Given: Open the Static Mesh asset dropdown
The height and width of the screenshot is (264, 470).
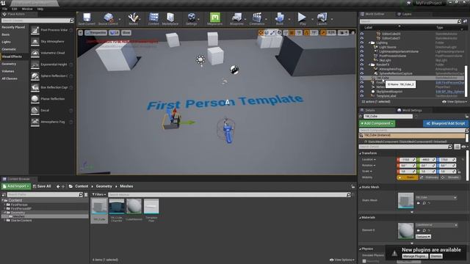Looking at the screenshot, I should click(436, 197).
